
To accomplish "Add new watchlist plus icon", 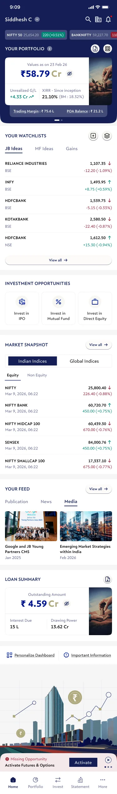I will [x=93, y=136].
